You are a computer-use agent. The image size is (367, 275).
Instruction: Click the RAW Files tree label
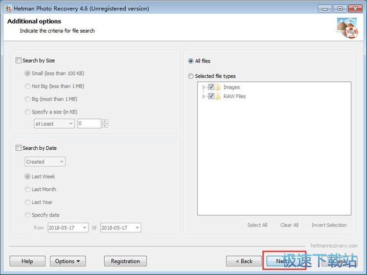pyautogui.click(x=234, y=96)
